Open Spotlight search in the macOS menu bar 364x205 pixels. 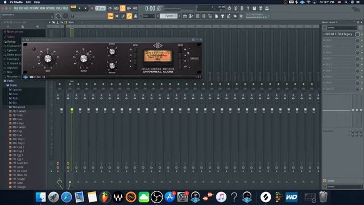pos(346,2)
